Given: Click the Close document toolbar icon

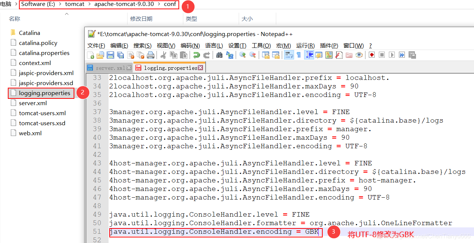Looking at the screenshot, I should [130, 55].
